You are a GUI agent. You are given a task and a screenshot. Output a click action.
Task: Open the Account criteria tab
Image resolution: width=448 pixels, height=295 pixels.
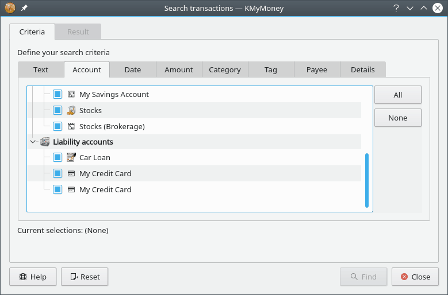click(x=87, y=69)
